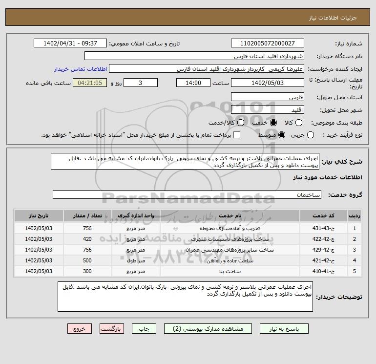The image size is (376, 364).
Task: Click quantity cell 500
Action: click(x=87, y=260)
